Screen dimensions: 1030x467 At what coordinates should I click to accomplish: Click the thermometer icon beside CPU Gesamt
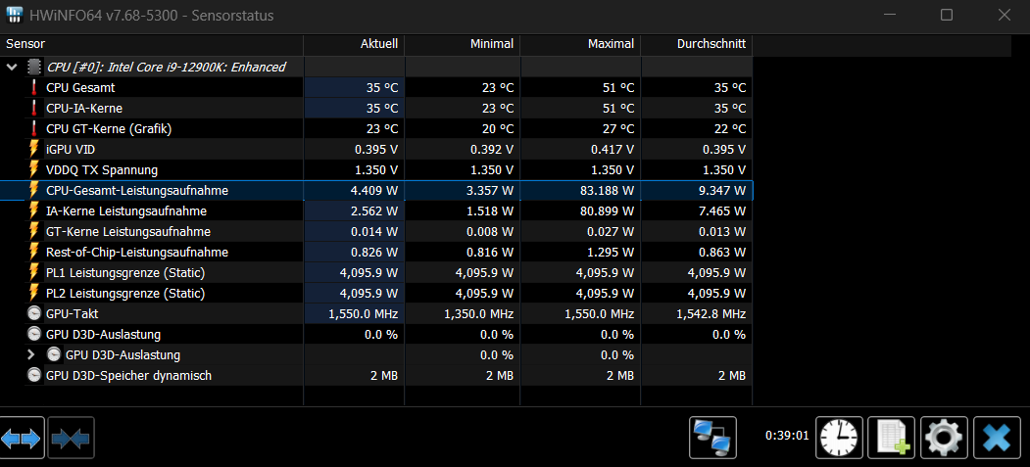pos(34,88)
